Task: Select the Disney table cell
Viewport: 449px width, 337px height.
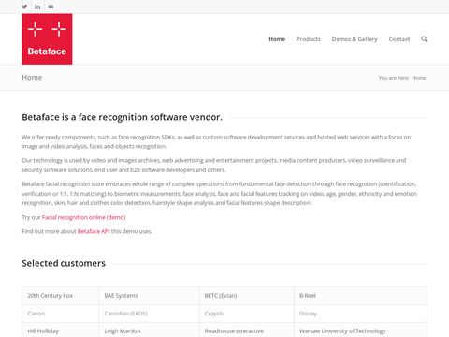Action: point(360,314)
